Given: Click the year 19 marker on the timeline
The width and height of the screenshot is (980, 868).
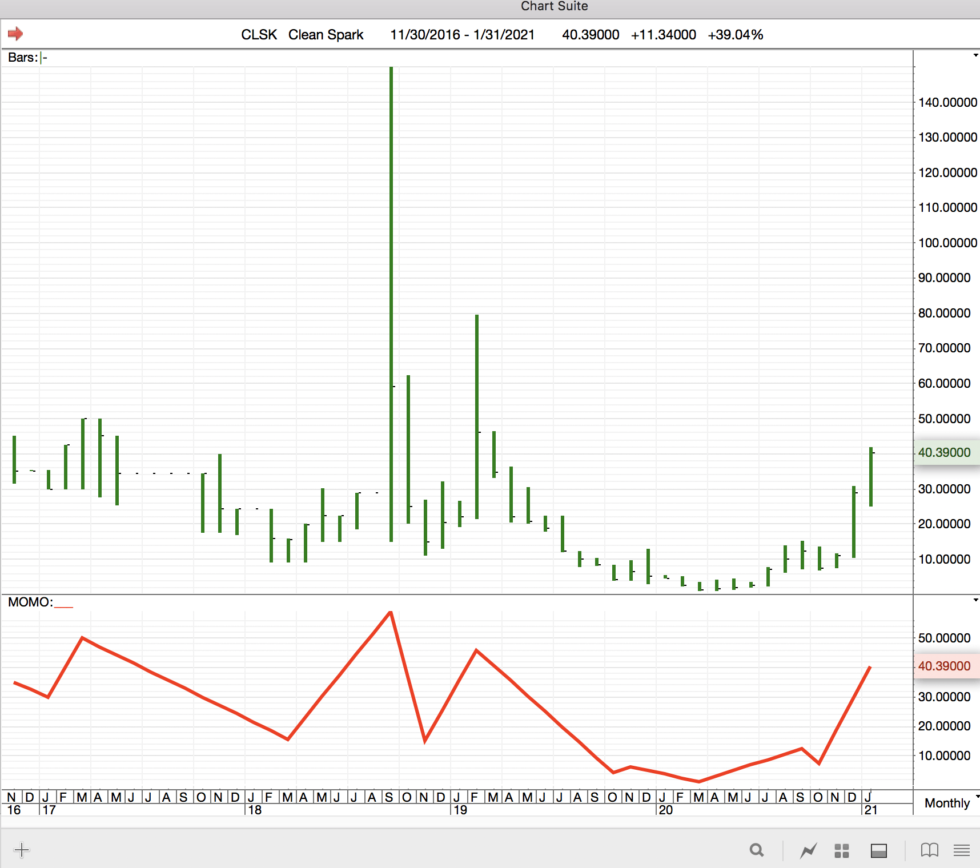Looking at the screenshot, I should pyautogui.click(x=460, y=810).
